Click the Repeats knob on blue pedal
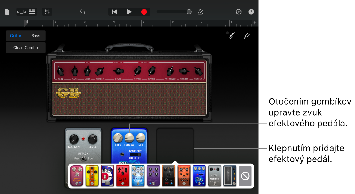355x194 pixels. [x=129, y=138]
